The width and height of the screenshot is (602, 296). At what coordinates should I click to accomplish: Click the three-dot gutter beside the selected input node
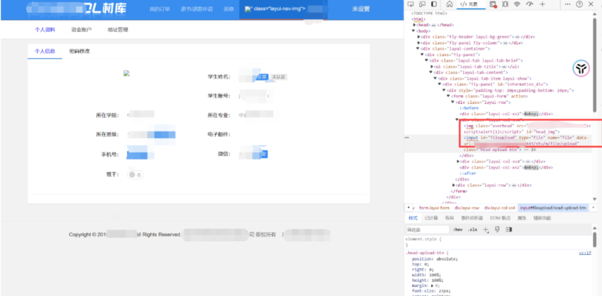[406, 138]
